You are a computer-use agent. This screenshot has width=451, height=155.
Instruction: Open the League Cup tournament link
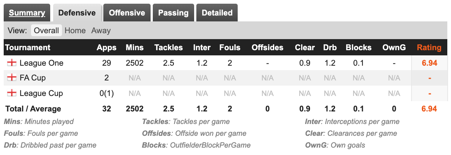pyautogui.click(x=41, y=93)
